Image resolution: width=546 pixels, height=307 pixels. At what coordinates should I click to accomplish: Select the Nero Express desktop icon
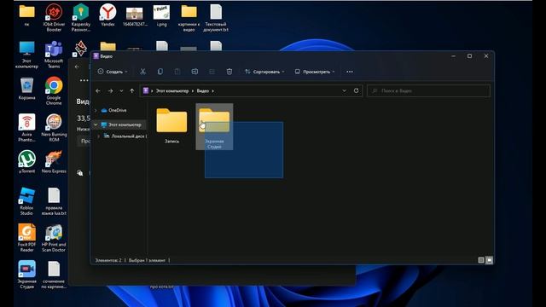click(x=54, y=161)
